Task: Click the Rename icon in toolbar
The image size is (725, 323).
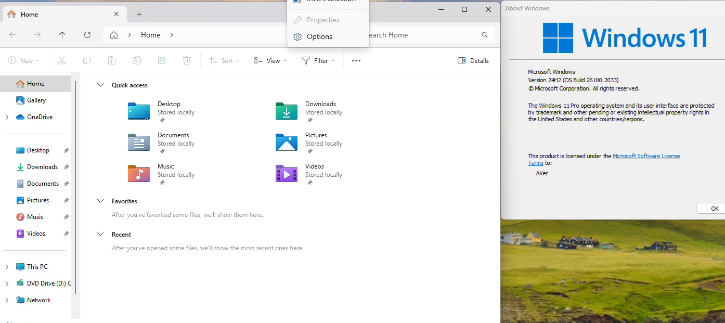Action: pyautogui.click(x=137, y=61)
